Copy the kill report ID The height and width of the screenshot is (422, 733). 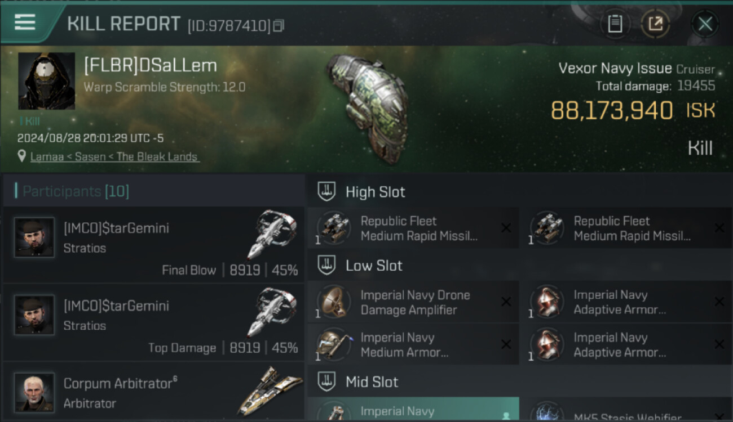[279, 25]
